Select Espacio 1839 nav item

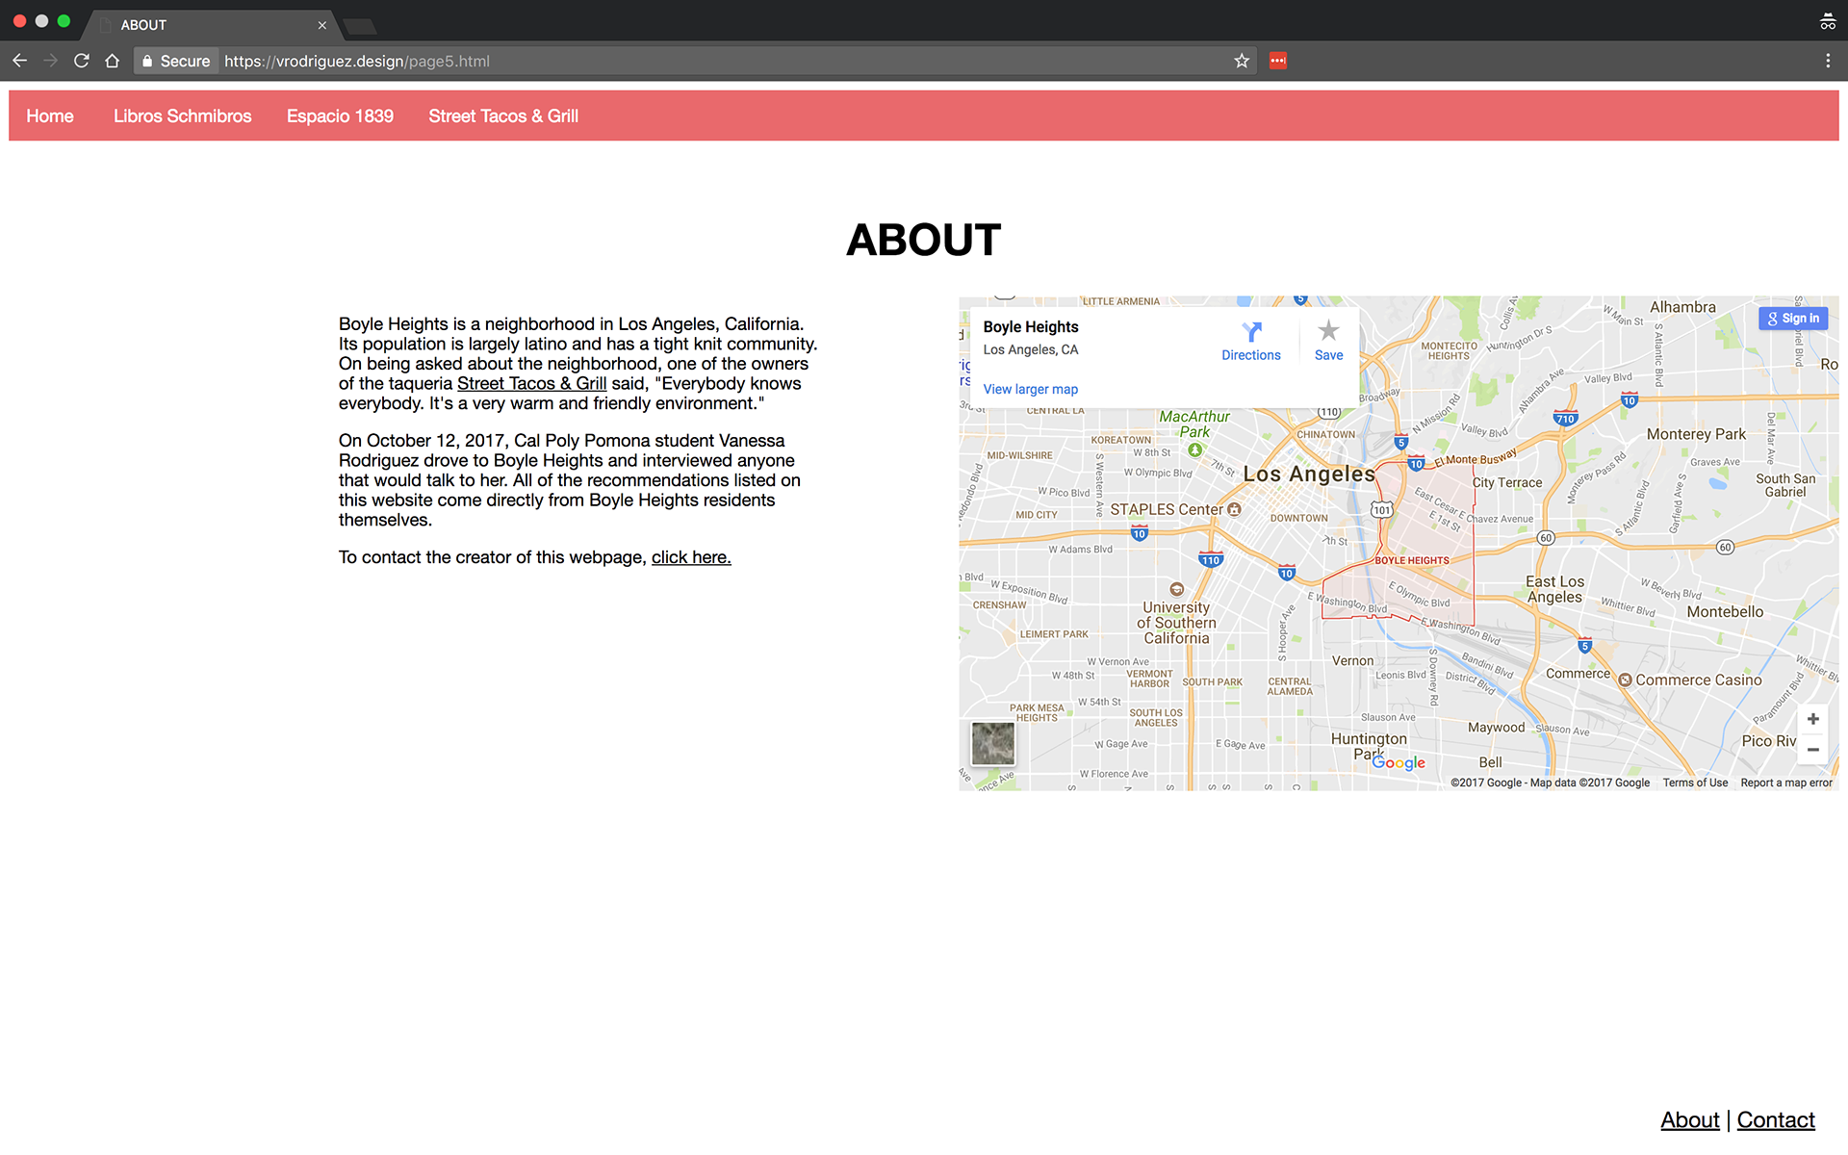(x=340, y=116)
